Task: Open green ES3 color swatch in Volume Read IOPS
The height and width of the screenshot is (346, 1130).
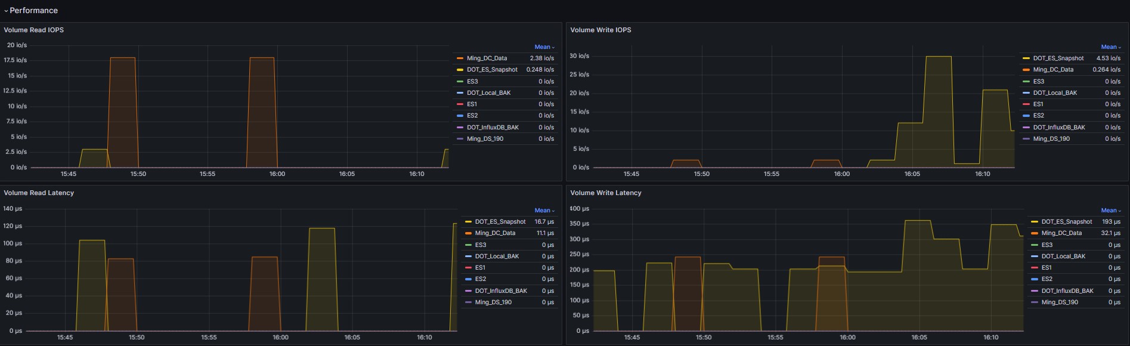Action: [x=460, y=82]
